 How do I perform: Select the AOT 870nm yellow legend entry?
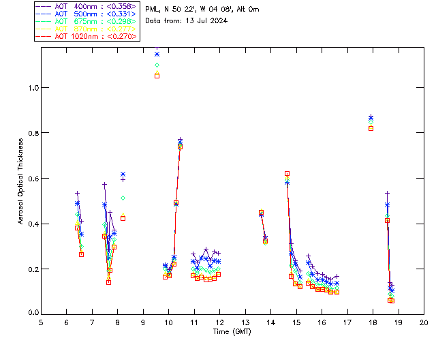[86, 29]
